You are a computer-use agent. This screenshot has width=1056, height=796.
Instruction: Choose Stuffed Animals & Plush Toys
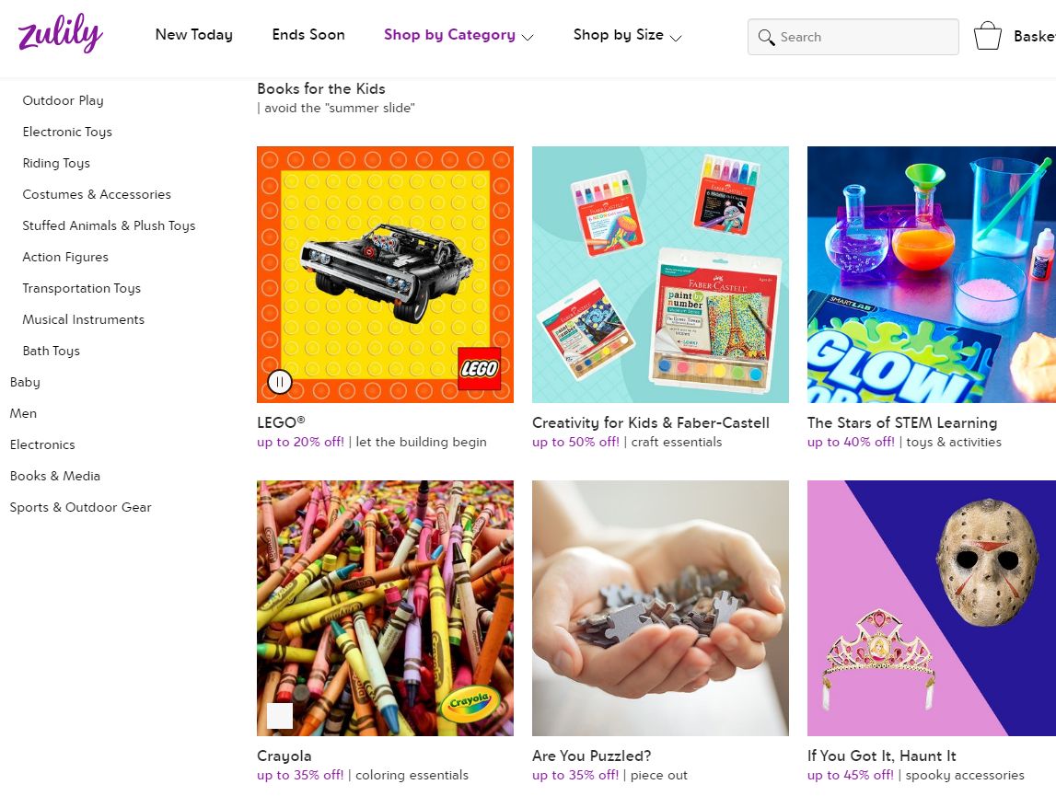[x=109, y=225]
